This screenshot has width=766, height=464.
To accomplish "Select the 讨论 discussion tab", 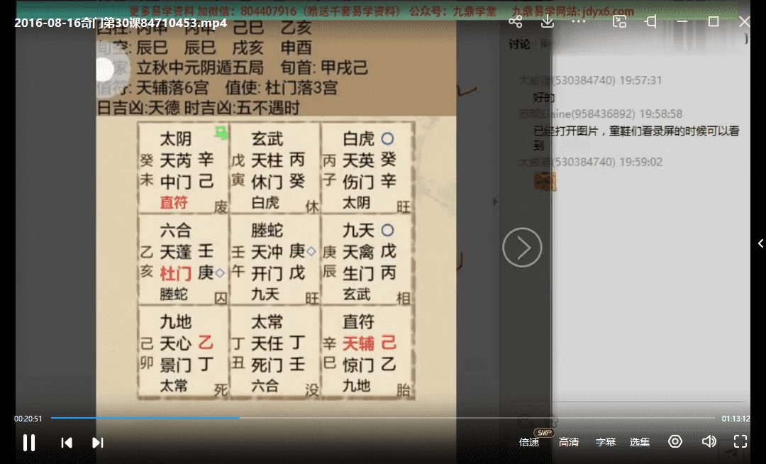I will (x=519, y=44).
